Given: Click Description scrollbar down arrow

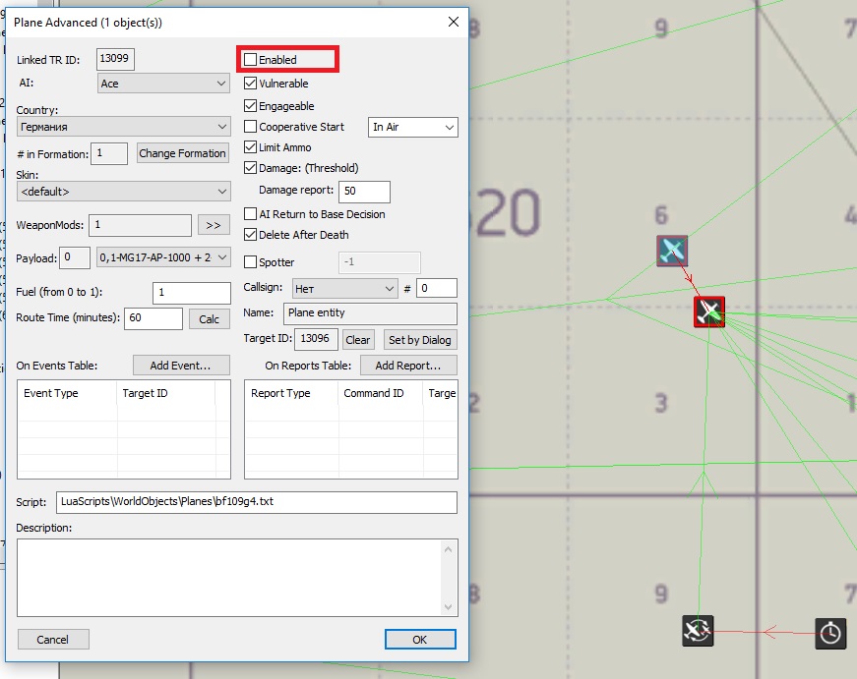Looking at the screenshot, I should click(448, 607).
